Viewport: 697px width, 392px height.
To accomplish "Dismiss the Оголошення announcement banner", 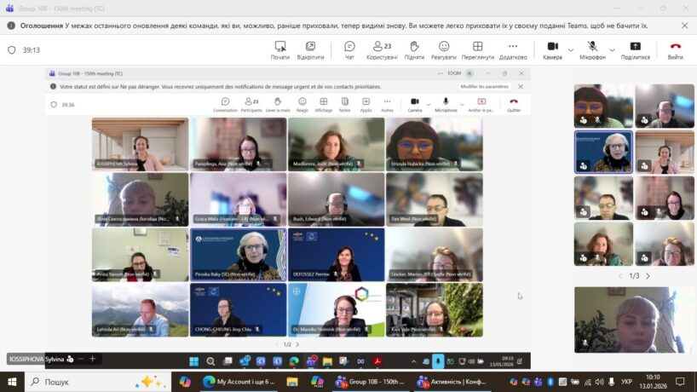I will click(x=685, y=26).
